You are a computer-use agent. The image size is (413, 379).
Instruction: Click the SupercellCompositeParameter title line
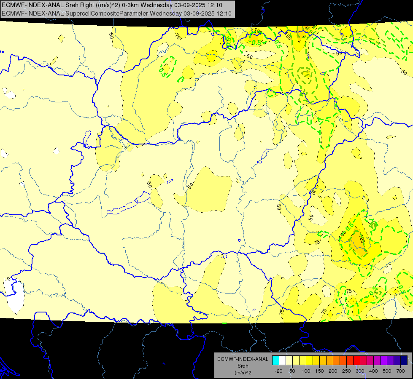click(x=117, y=13)
